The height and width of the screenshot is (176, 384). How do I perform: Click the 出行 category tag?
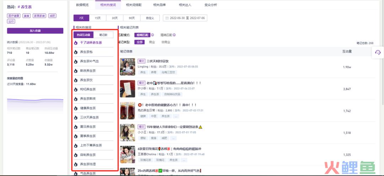point(11,21)
